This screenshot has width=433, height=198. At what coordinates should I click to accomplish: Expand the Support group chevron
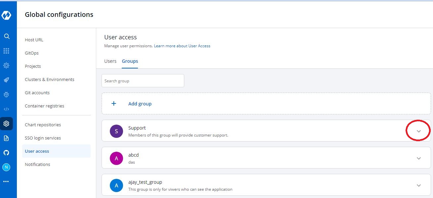[418, 131]
